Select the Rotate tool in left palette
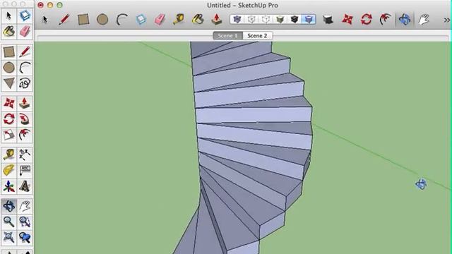452x254 pixels. click(9, 119)
